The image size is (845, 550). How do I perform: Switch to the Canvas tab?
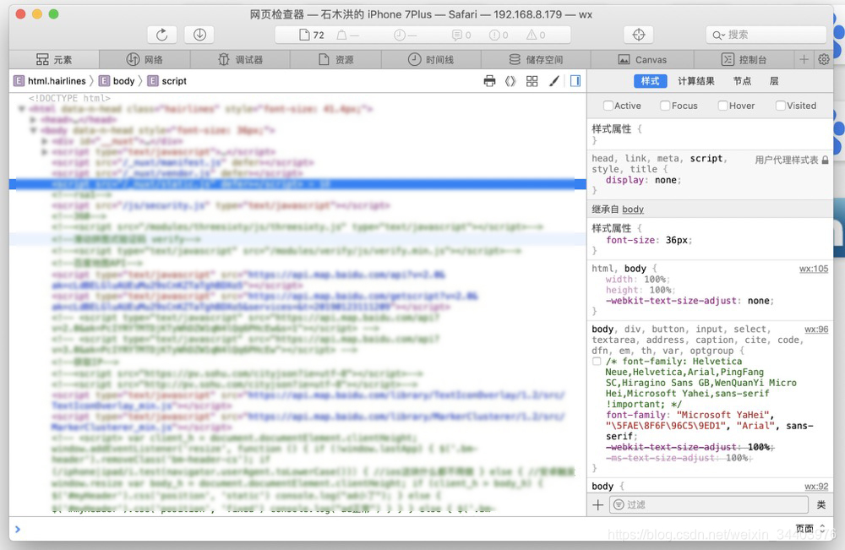click(642, 59)
